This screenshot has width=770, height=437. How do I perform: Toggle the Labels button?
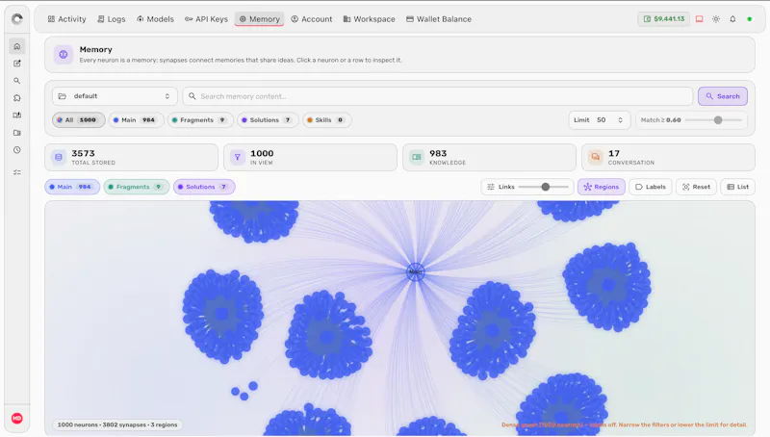click(x=651, y=187)
